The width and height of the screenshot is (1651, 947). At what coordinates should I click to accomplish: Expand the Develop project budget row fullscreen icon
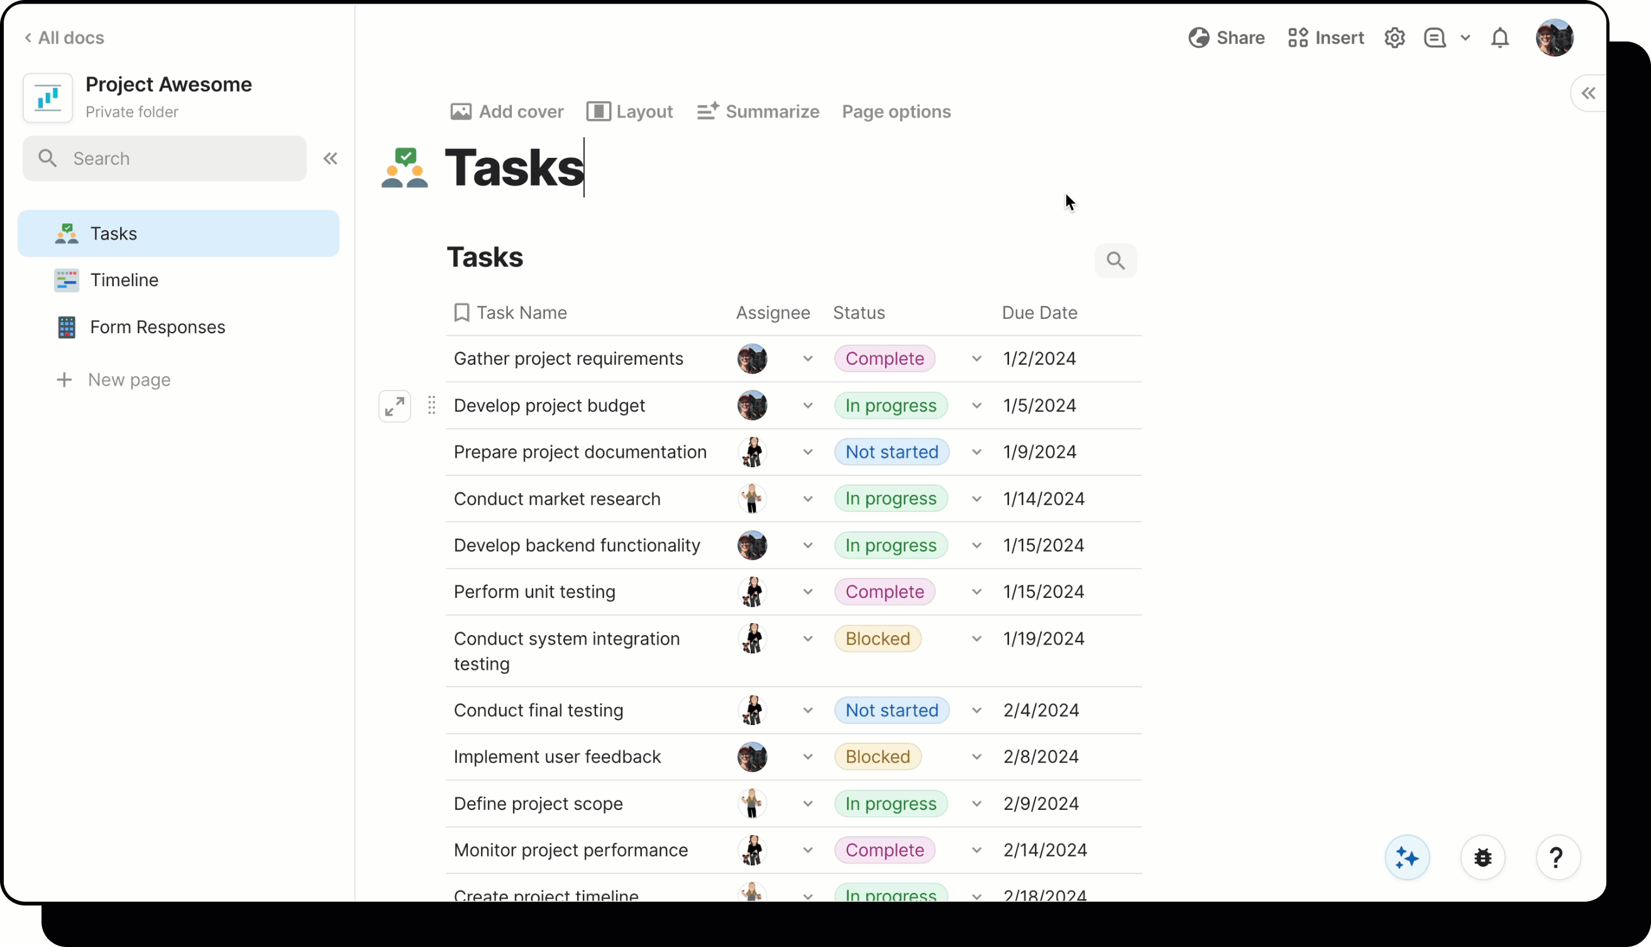pyautogui.click(x=395, y=405)
